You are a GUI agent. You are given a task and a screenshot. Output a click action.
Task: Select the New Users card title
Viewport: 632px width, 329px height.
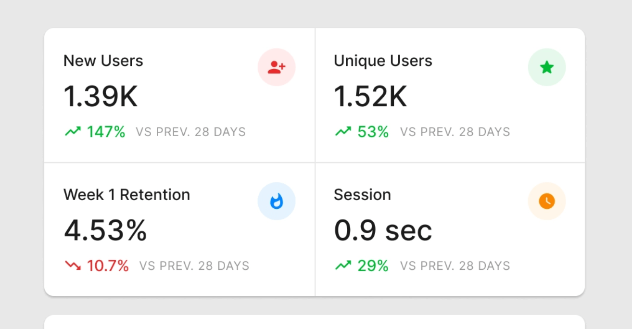point(103,61)
